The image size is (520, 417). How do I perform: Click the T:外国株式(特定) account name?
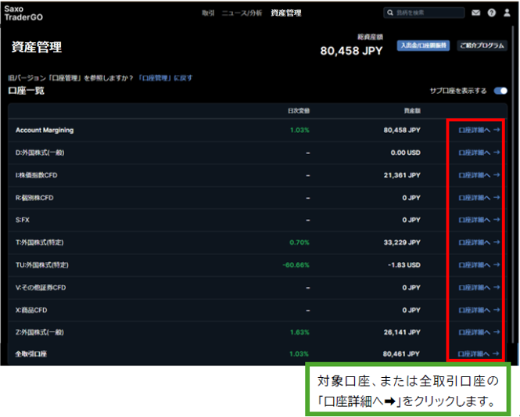click(39, 243)
